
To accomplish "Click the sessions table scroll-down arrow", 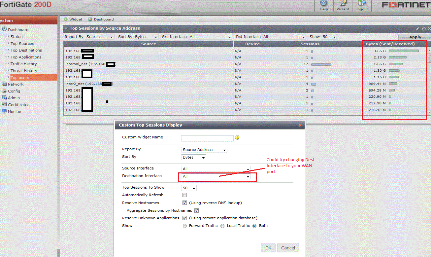I will [x=429, y=112].
